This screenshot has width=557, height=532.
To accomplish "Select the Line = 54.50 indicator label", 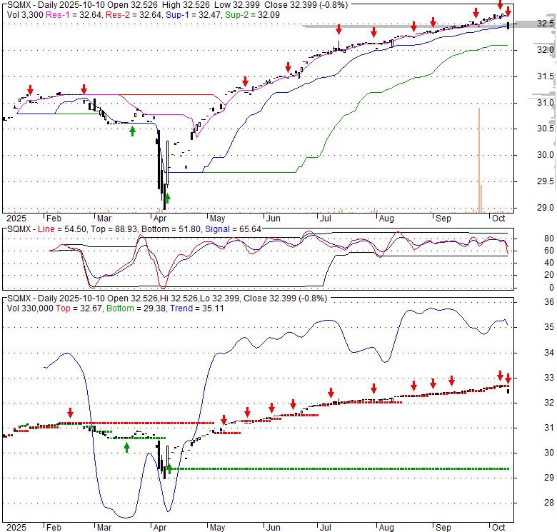I will pyautogui.click(x=62, y=229).
